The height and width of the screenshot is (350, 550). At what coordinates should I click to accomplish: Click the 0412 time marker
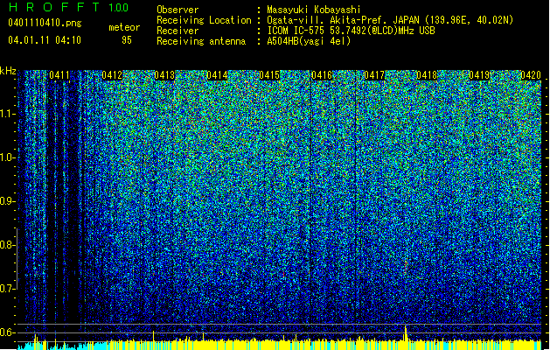[112, 75]
